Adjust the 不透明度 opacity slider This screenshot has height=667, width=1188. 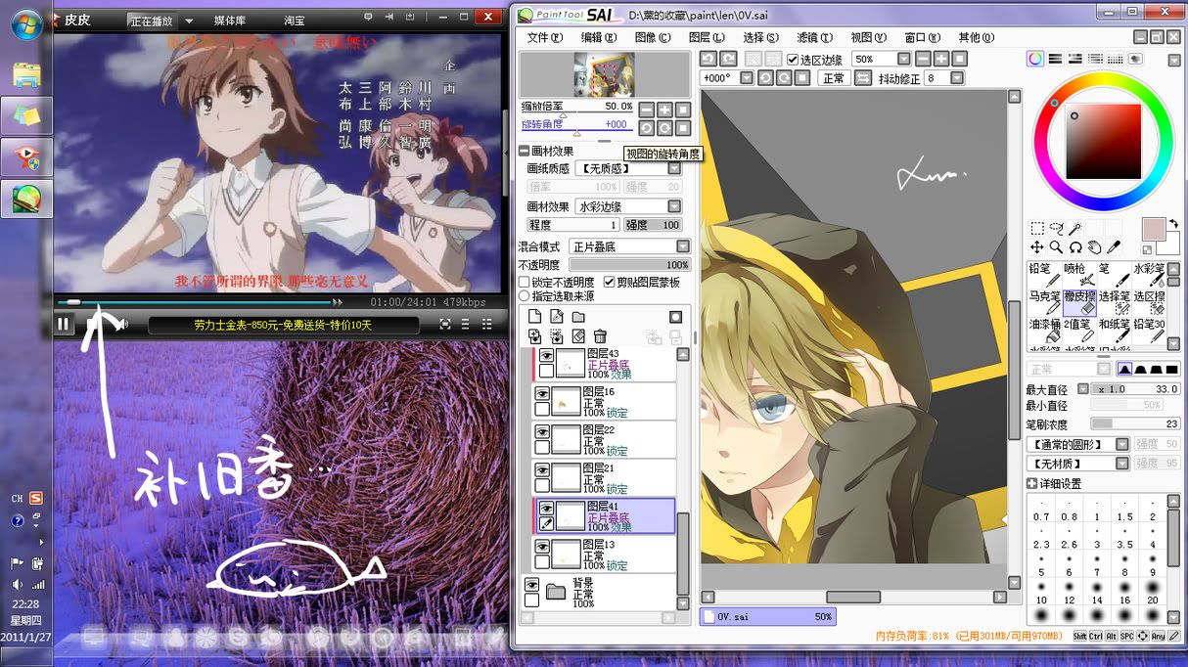pos(629,265)
